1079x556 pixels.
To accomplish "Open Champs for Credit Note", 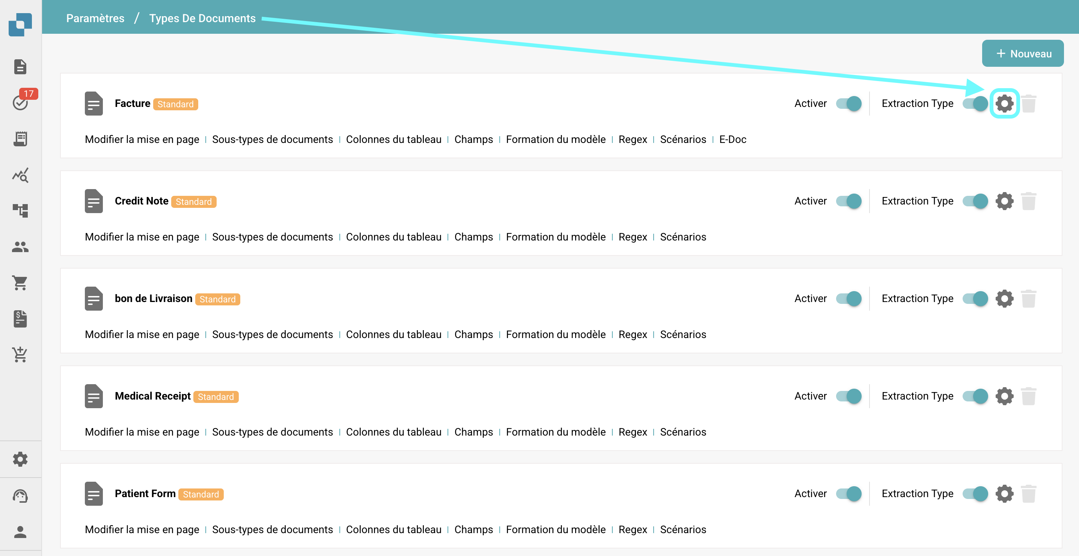I will coord(473,237).
